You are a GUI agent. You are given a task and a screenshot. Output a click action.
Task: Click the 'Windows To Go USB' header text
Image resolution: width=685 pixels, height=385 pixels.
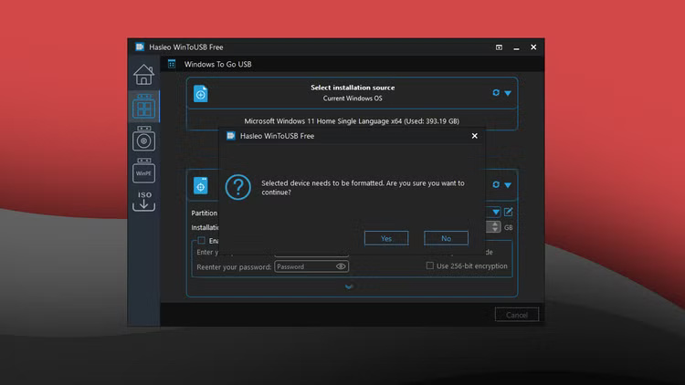coord(218,64)
